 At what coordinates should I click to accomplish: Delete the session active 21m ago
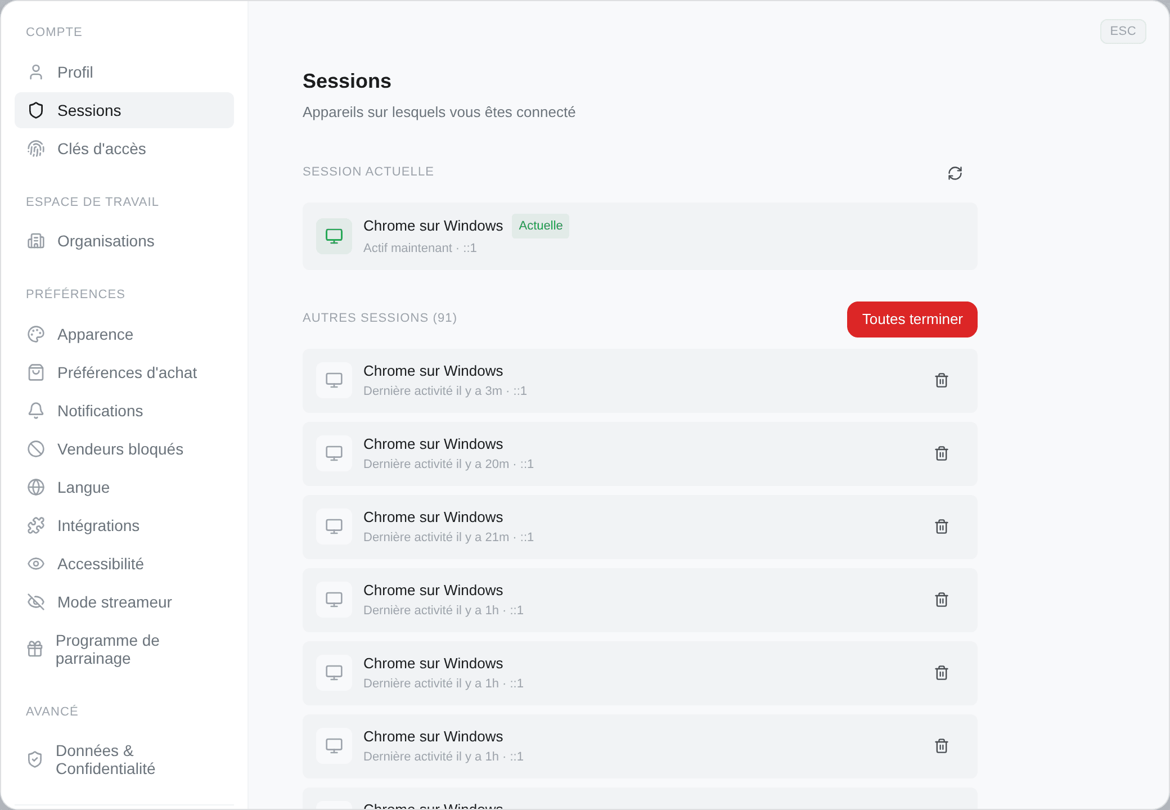pos(942,527)
